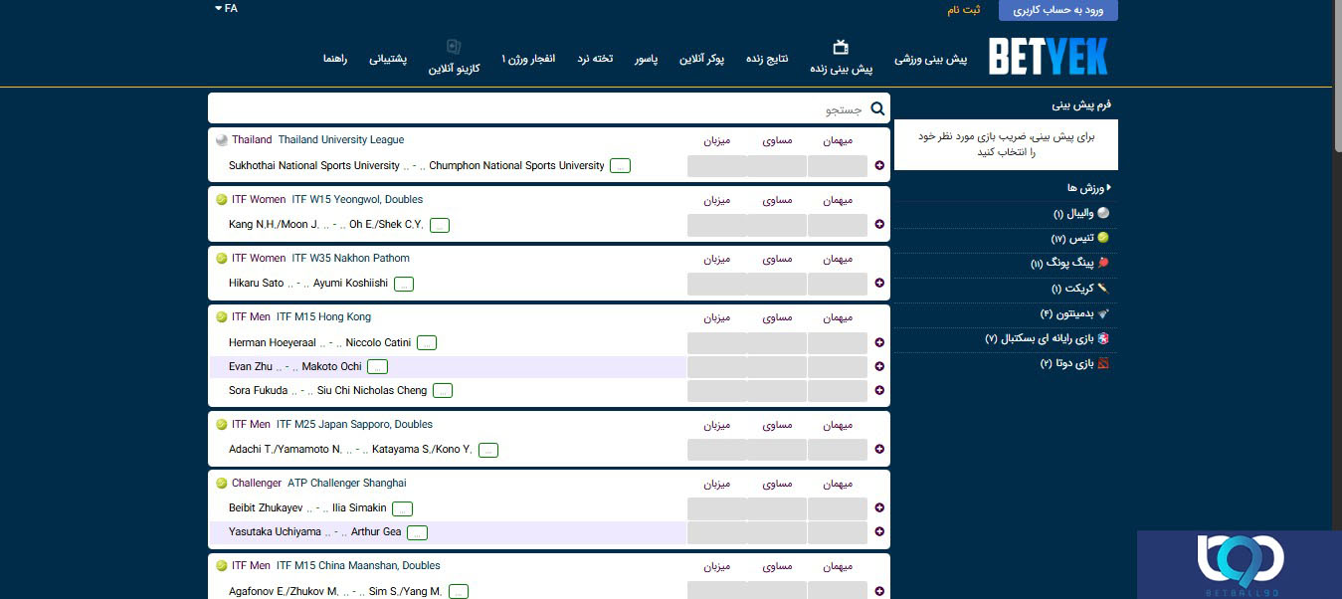
Task: Select the cricket bat icon in sidebar
Action: click(1102, 289)
